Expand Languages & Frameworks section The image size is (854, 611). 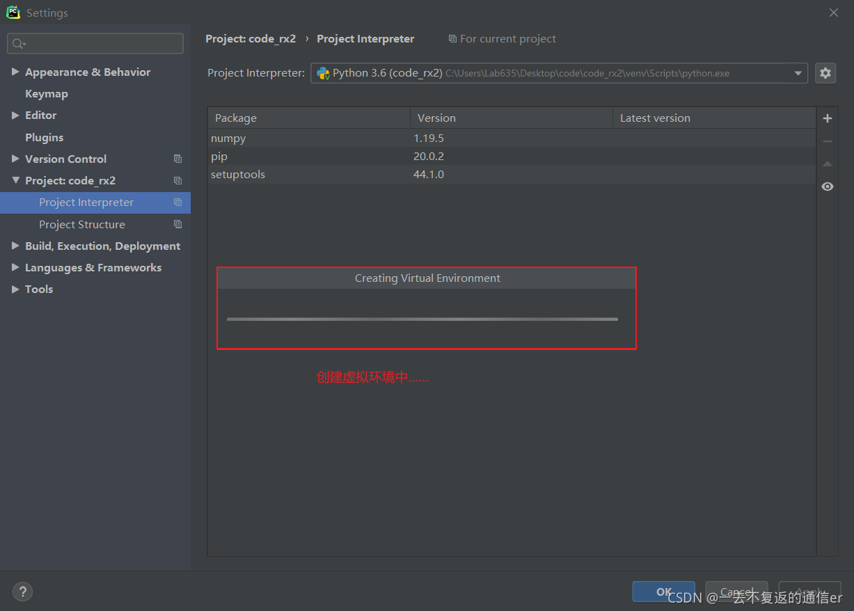[15, 267]
